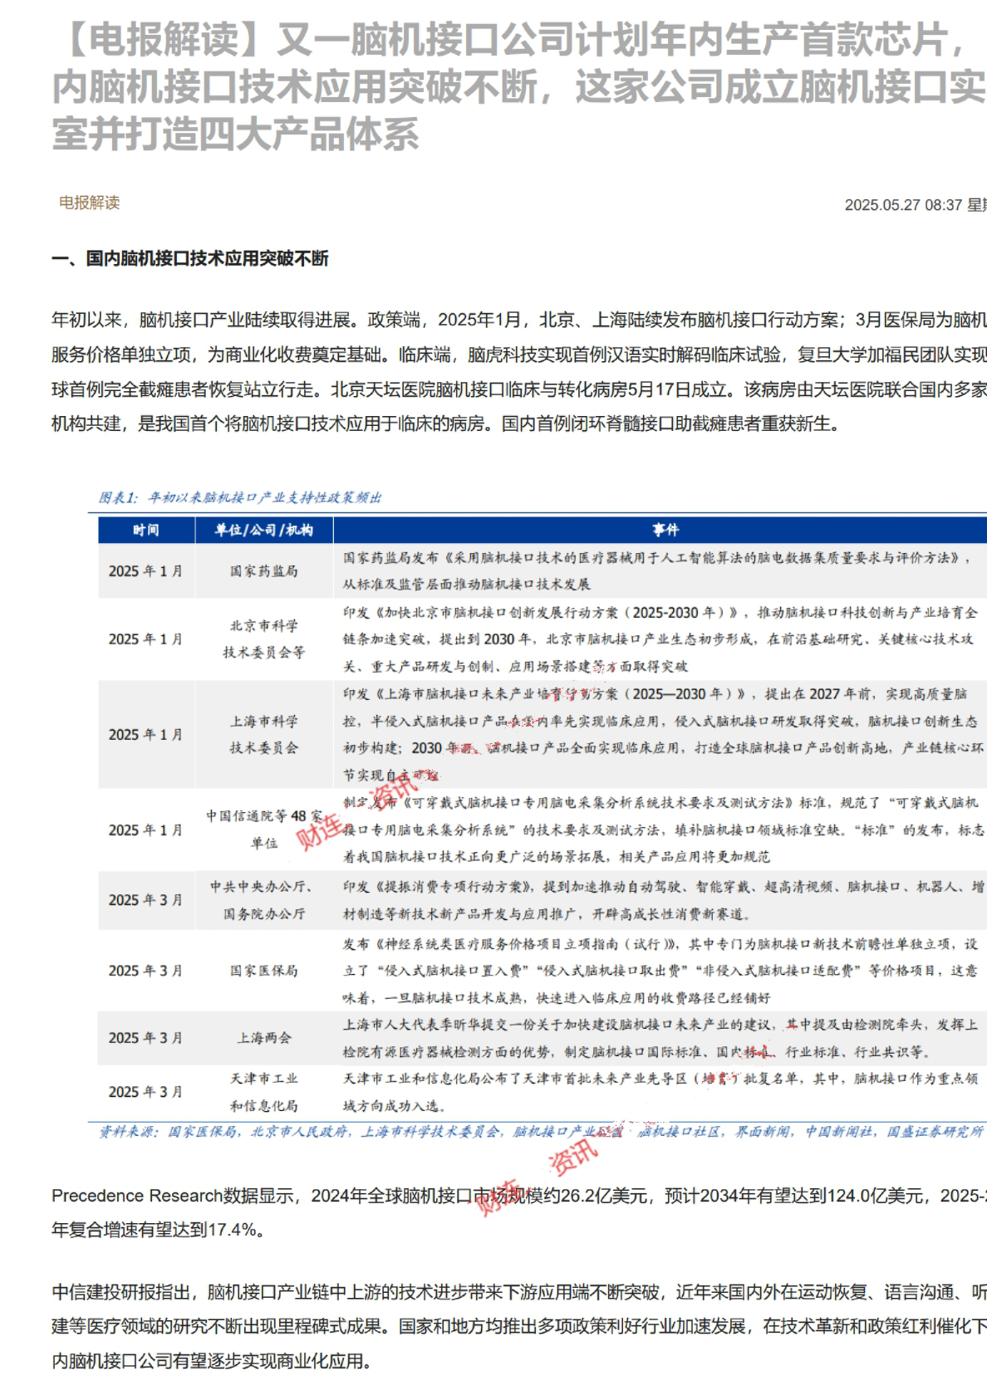Image resolution: width=987 pixels, height=1395 pixels.
Task: Click the 图表1 chart caption text
Action: 240,497
